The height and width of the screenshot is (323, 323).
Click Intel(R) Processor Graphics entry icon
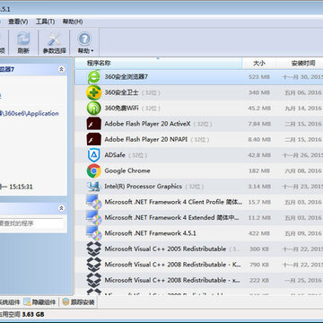coord(94,187)
